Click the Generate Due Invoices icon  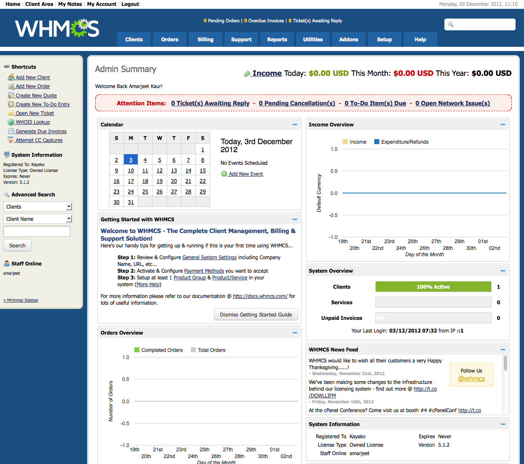click(x=11, y=131)
